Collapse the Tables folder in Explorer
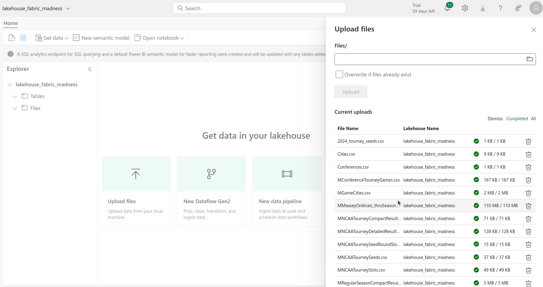Screen dimensions: 543x287 point(15,96)
